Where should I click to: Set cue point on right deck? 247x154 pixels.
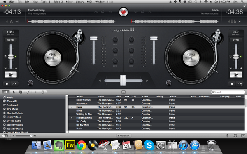[x=232, y=84]
